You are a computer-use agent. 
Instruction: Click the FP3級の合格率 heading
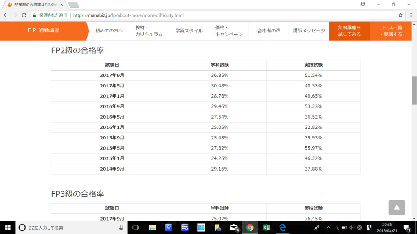click(77, 194)
